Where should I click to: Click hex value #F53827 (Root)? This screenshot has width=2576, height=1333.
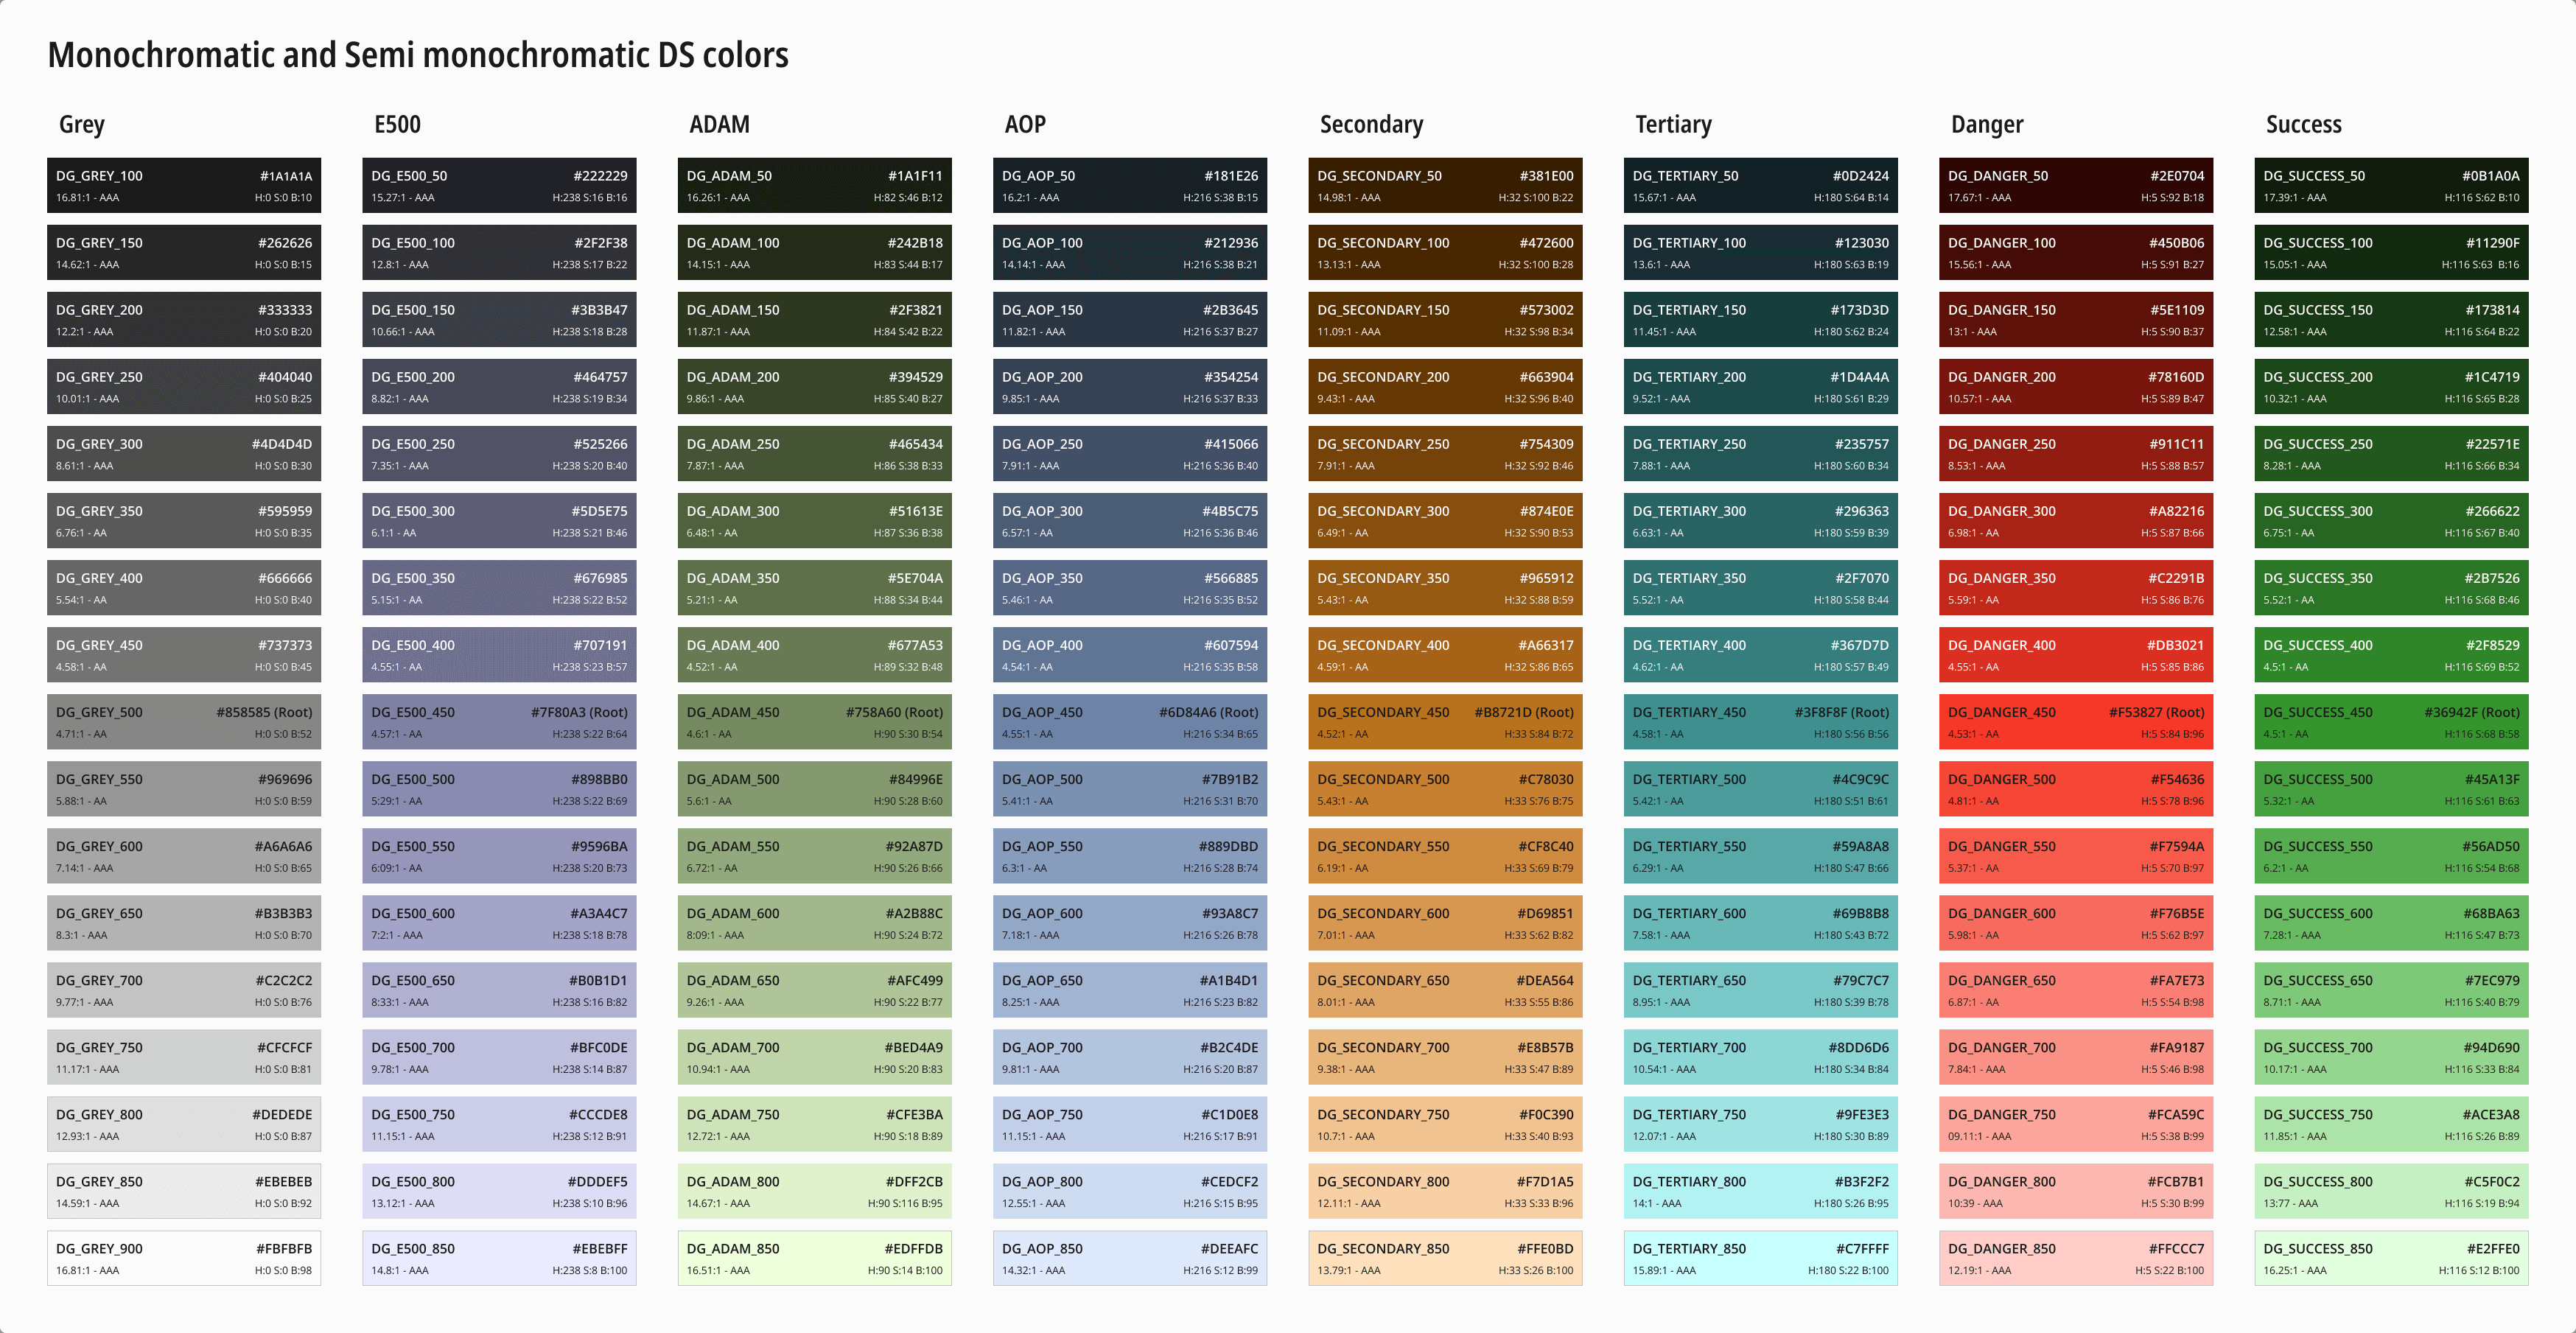tap(2156, 712)
